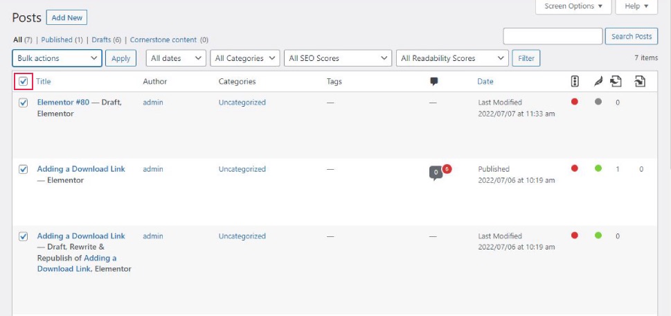Click the Readability score feather column icon

point(598,81)
